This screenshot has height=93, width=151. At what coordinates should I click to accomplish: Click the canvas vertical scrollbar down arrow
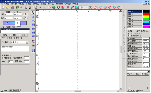(x=120, y=89)
